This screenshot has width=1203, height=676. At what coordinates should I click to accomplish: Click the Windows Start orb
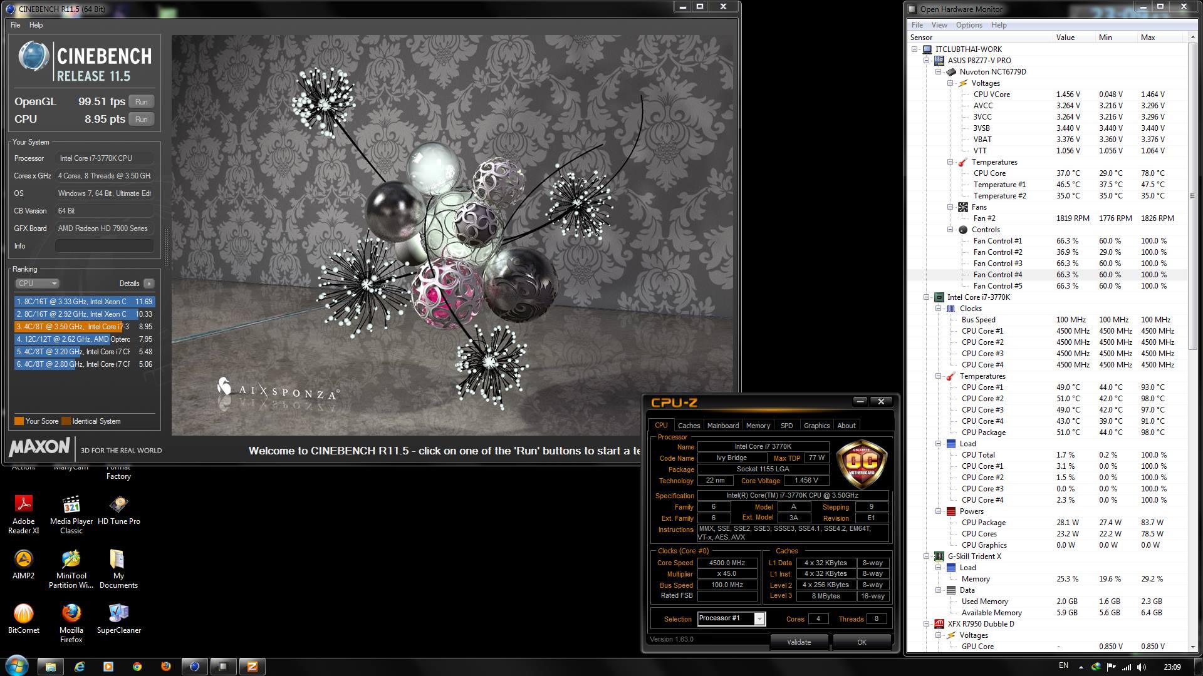[16, 665]
